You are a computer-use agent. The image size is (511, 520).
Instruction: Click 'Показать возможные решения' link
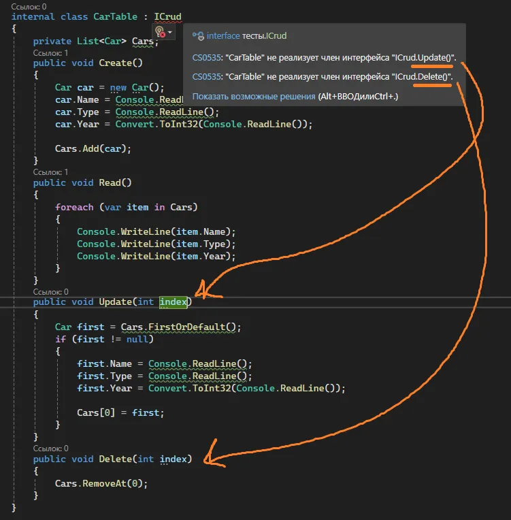[x=254, y=97]
